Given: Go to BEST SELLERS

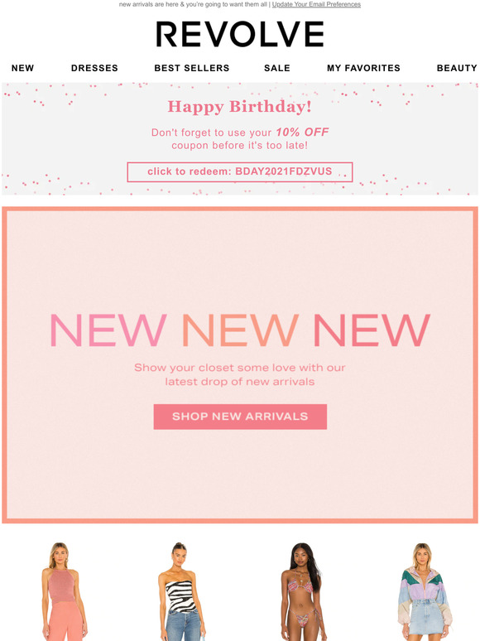Looking at the screenshot, I should tap(192, 68).
